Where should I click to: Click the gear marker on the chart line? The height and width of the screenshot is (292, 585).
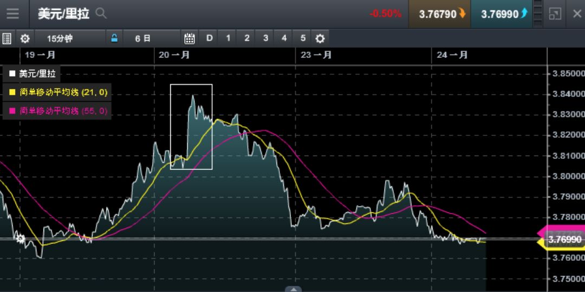tap(21, 239)
